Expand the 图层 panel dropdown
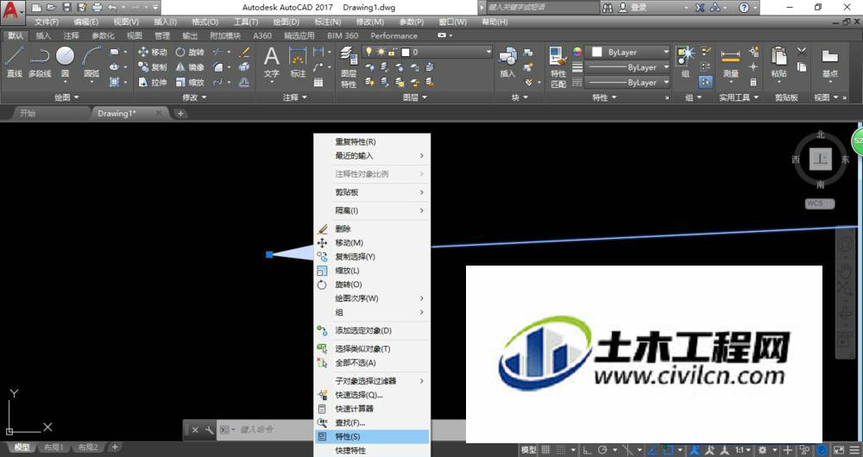863x457 pixels. click(415, 97)
